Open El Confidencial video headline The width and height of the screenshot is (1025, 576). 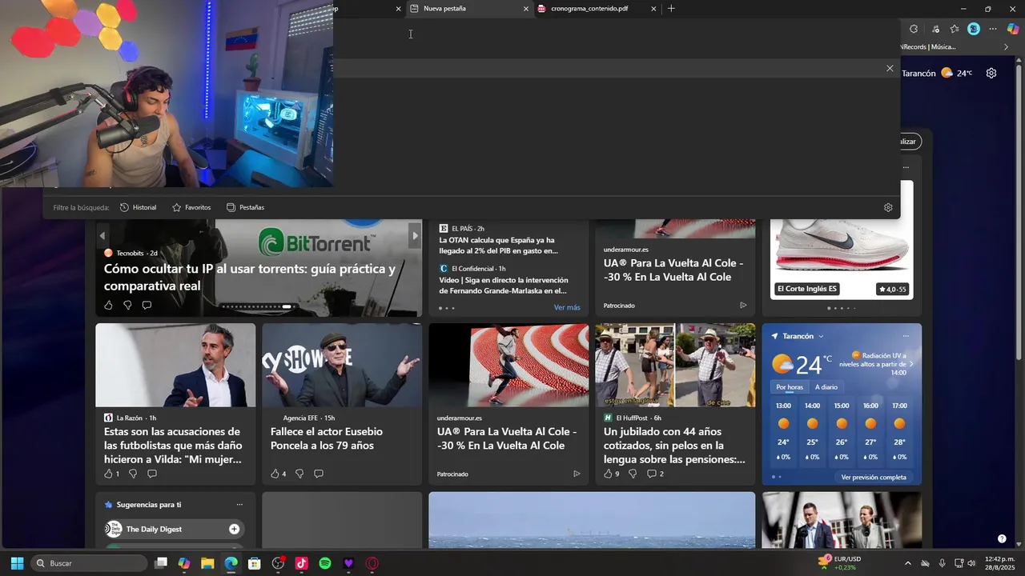coord(503,286)
